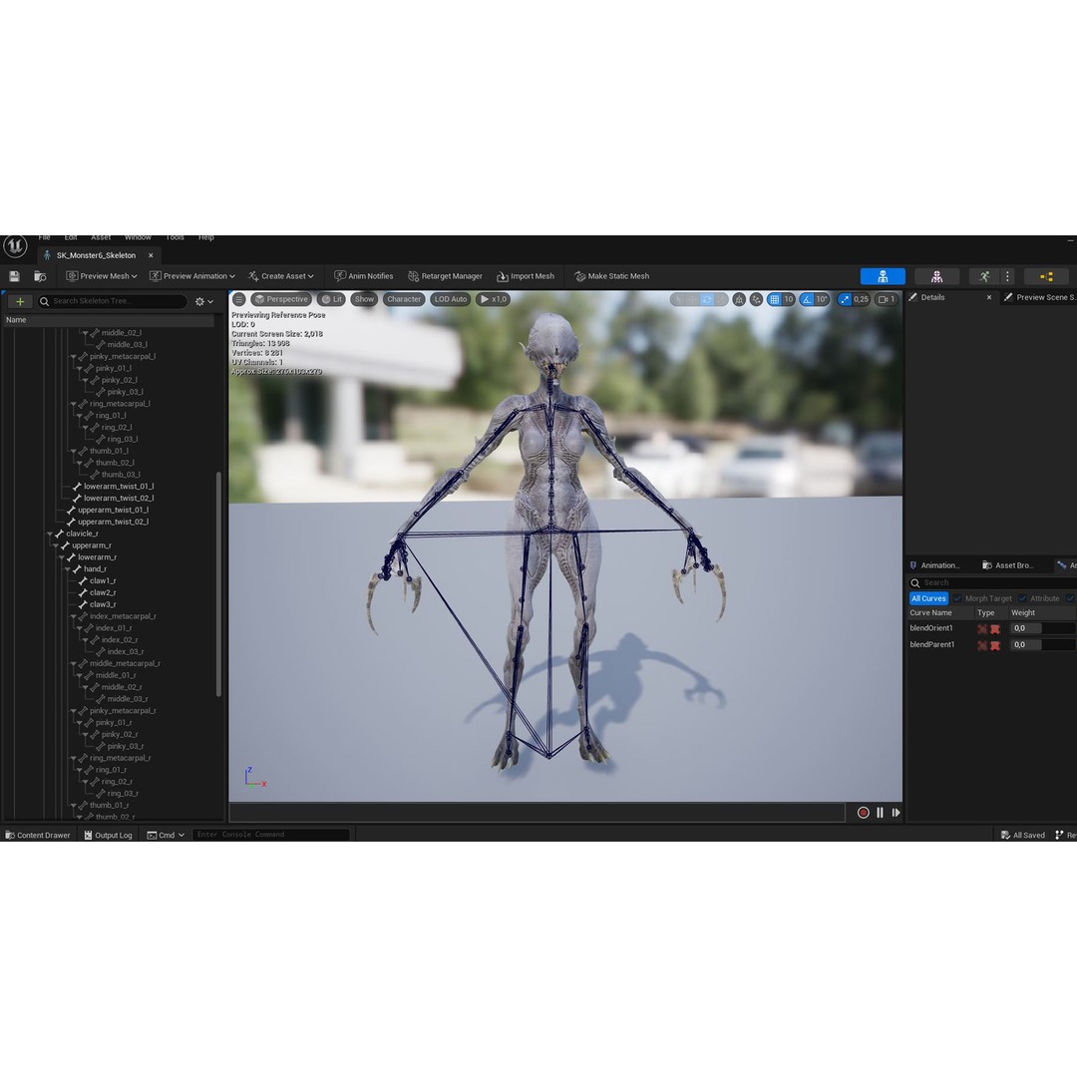Screen dimensions: 1077x1077
Task: Adjust blendParent1 weight slider
Action: click(x=1043, y=645)
